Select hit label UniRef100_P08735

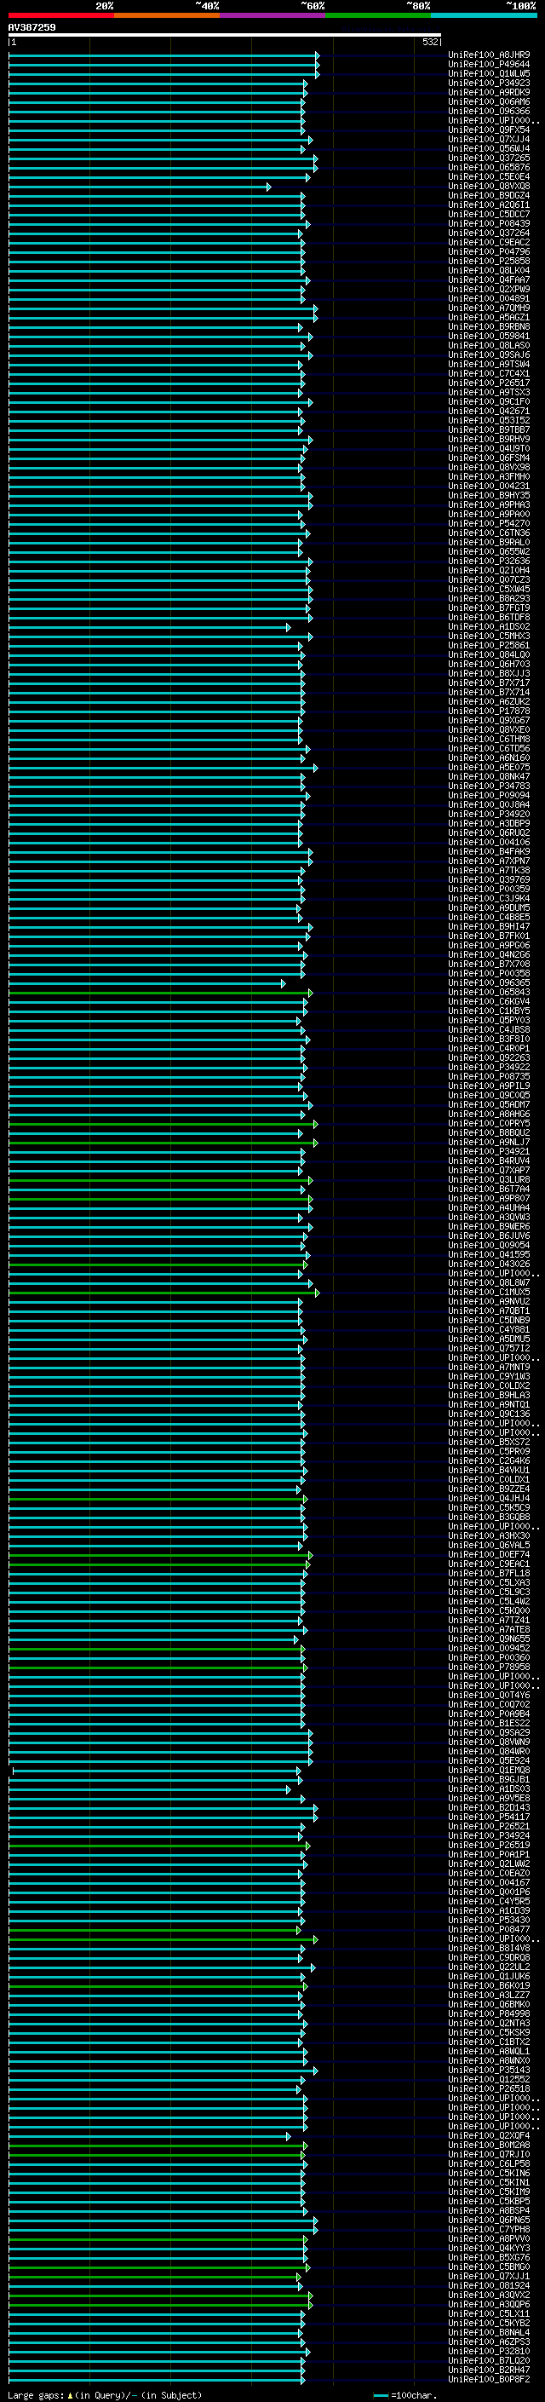point(489,1077)
